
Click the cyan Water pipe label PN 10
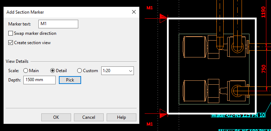238,116
